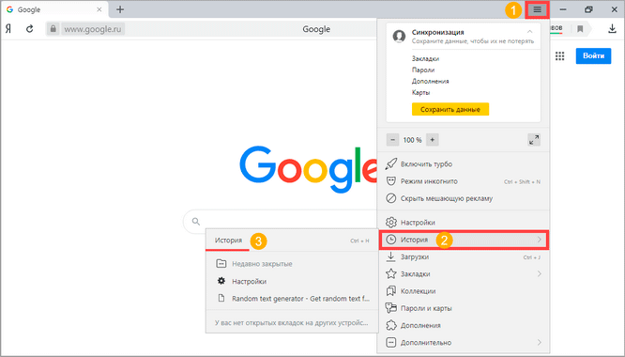The width and height of the screenshot is (625, 357).
Task: Reopen Random text generator history page
Action: (292, 299)
